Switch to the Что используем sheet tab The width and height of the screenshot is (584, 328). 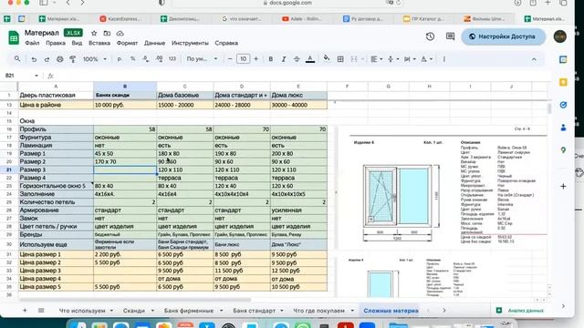click(82, 311)
